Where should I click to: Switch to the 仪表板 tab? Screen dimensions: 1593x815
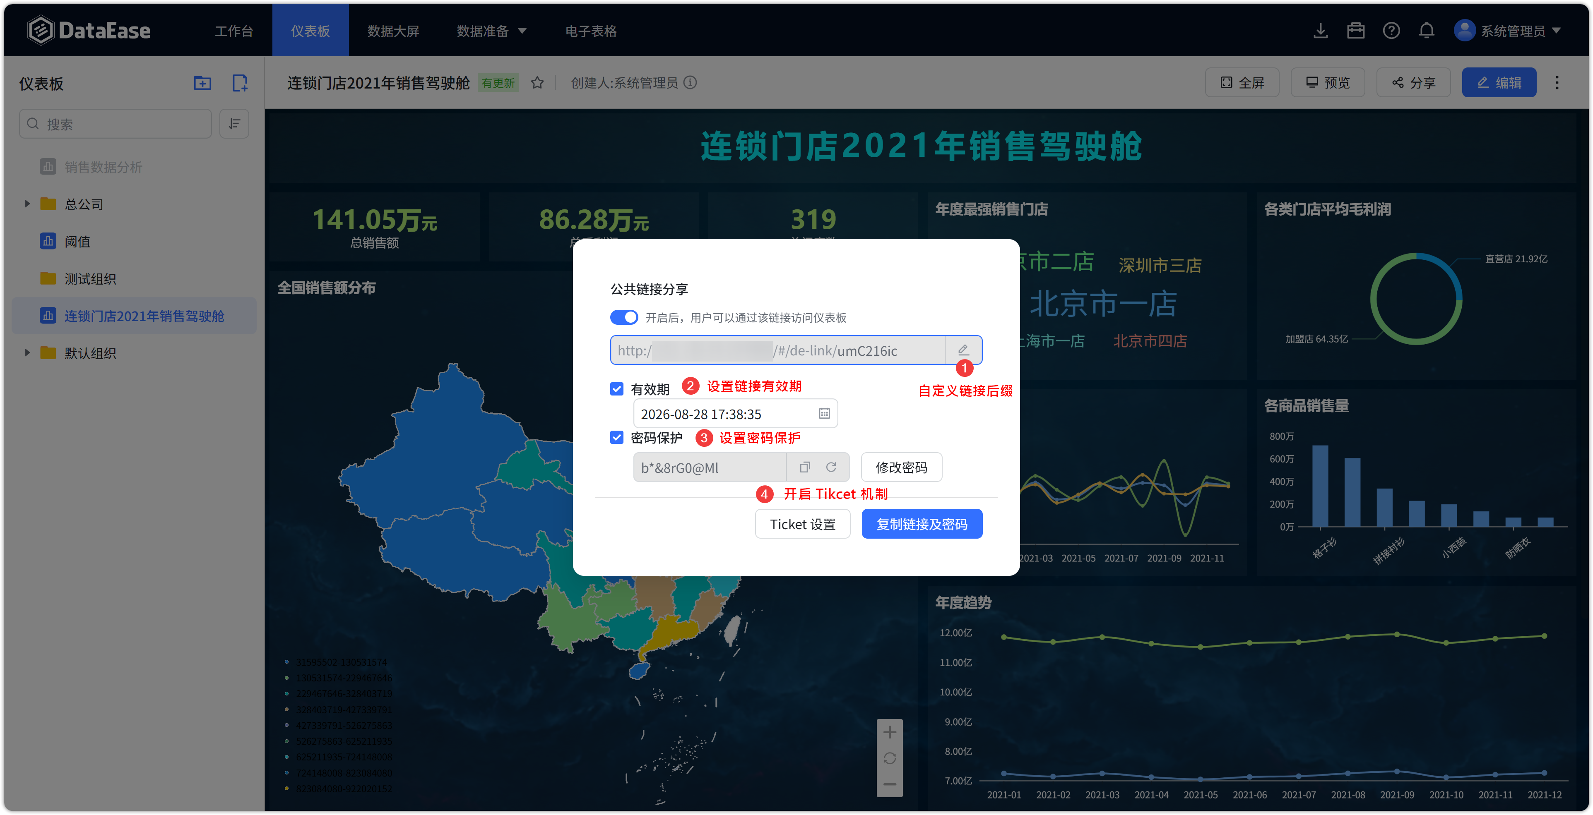point(310,31)
